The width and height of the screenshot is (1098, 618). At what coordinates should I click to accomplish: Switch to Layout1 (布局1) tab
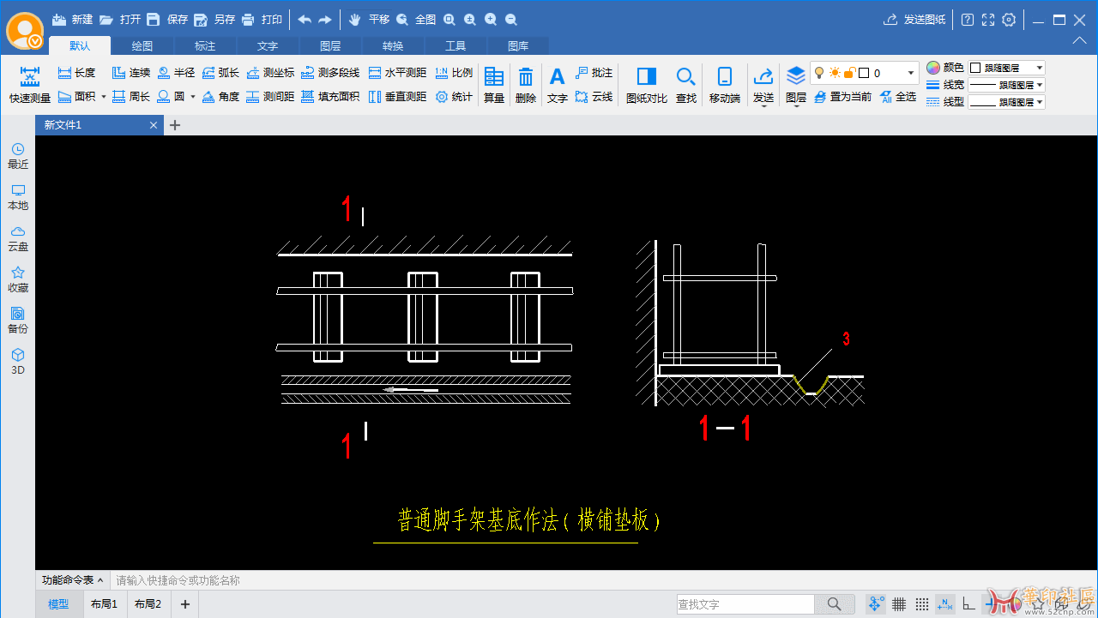click(x=104, y=604)
